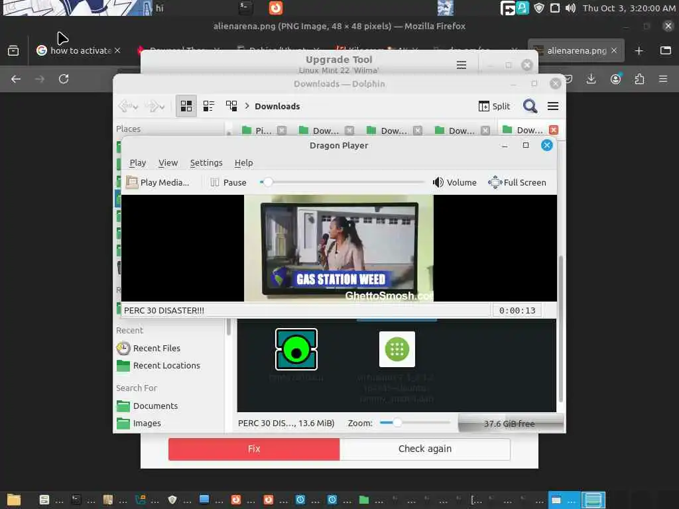The width and height of the screenshot is (679, 509).
Task: Open the Firefox extensions puzzle icon
Action: click(639, 79)
